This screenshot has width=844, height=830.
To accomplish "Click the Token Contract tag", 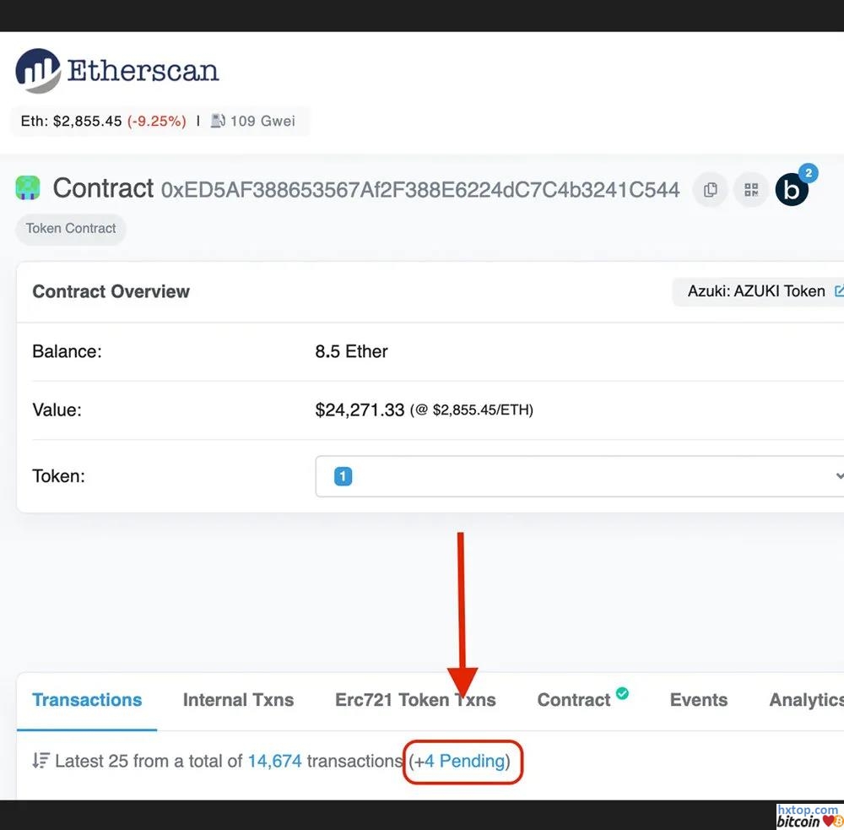I will coord(71,228).
